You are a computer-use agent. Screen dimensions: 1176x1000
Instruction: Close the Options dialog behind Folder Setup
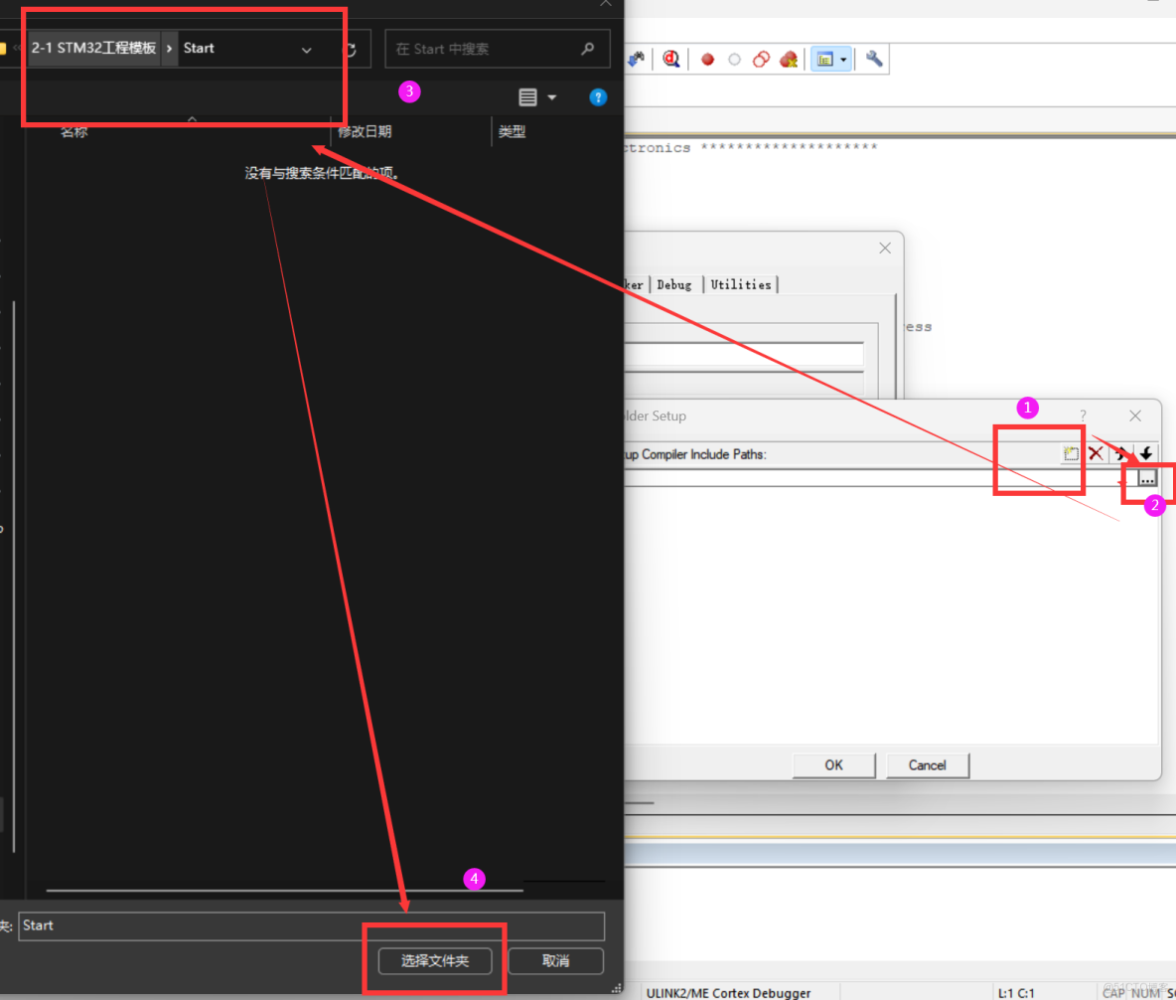[885, 249]
